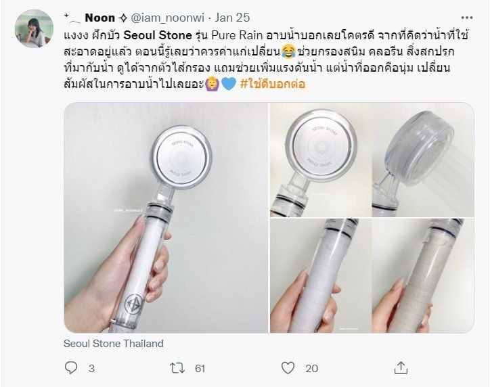Image resolution: width=490 pixels, height=387 pixels.
Task: Click the Jan 25 timestamp
Action: pos(233,18)
